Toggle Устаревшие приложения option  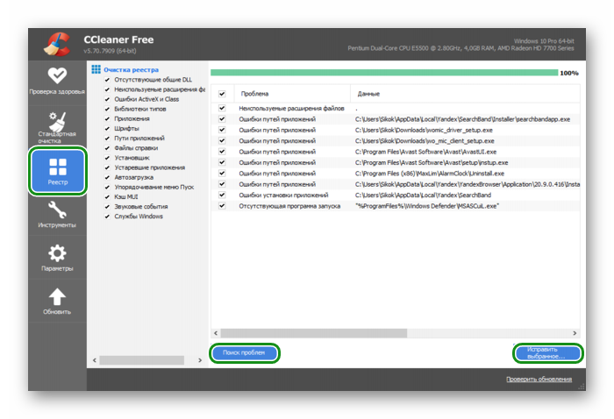pos(107,167)
